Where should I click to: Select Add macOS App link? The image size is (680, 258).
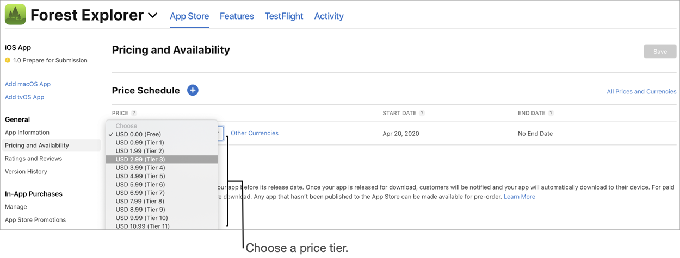28,84
